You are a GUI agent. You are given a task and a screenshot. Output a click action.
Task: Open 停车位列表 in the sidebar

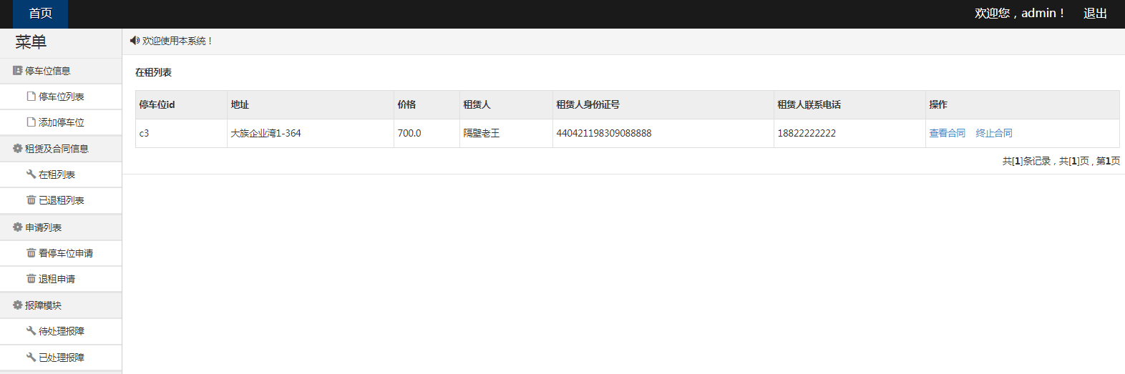(61, 97)
